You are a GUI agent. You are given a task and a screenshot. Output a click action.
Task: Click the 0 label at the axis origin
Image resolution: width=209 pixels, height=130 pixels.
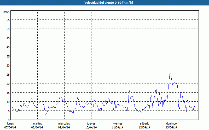9,120
